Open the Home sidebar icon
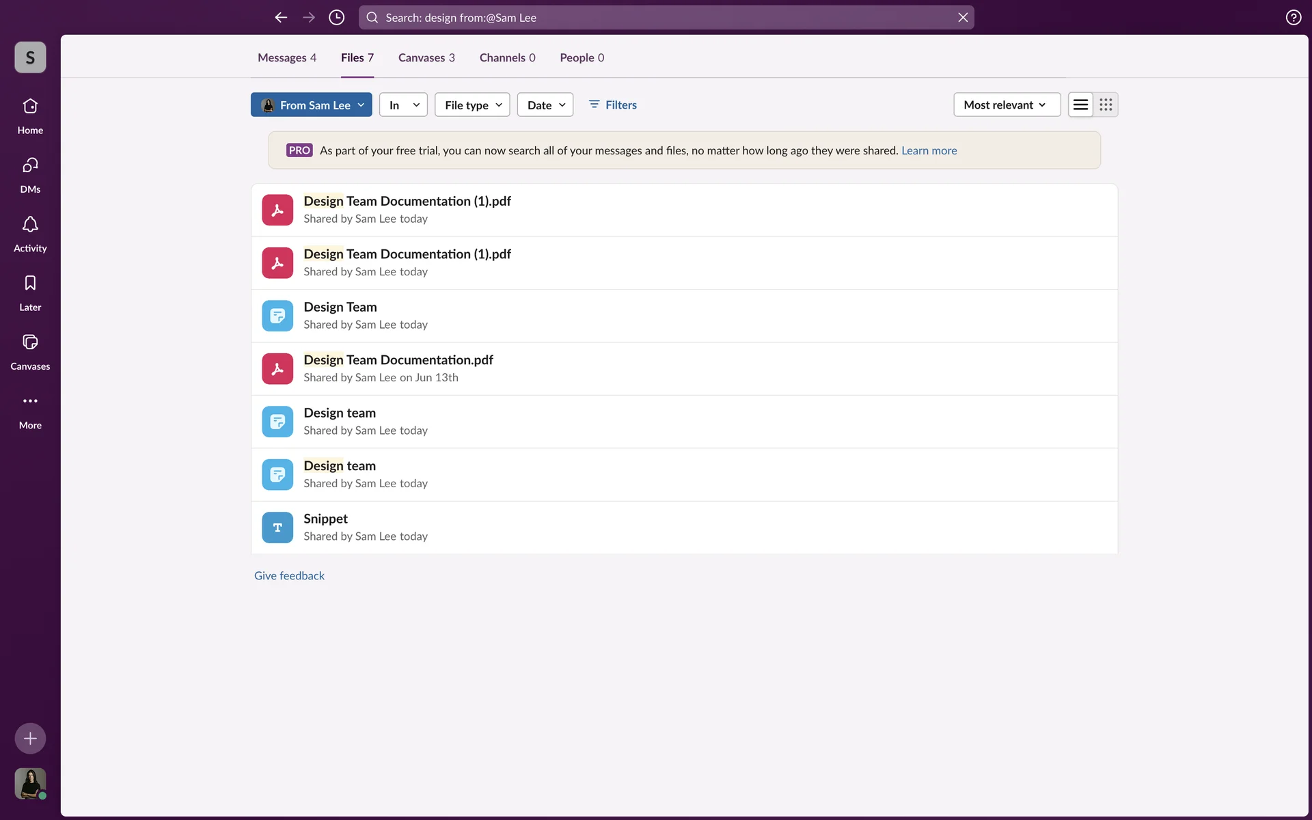The width and height of the screenshot is (1312, 820). click(30, 107)
